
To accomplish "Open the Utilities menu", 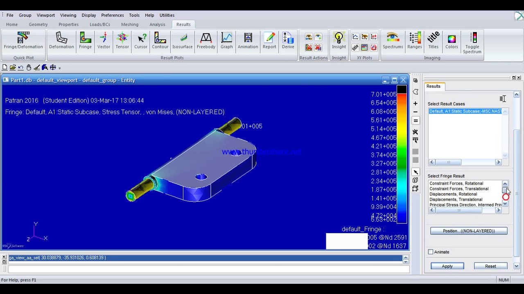I will coord(167,15).
